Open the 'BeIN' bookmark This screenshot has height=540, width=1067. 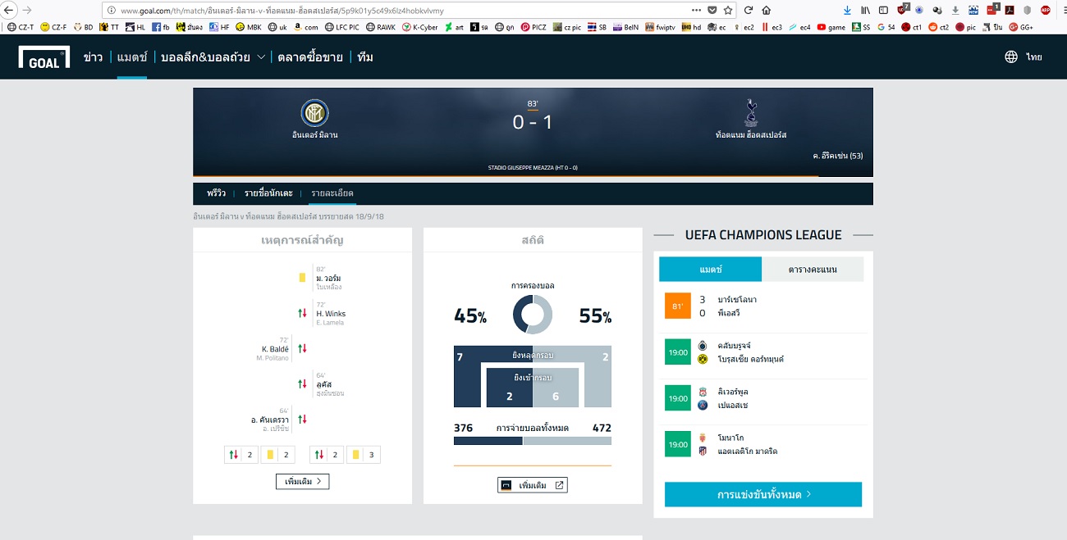point(625,27)
